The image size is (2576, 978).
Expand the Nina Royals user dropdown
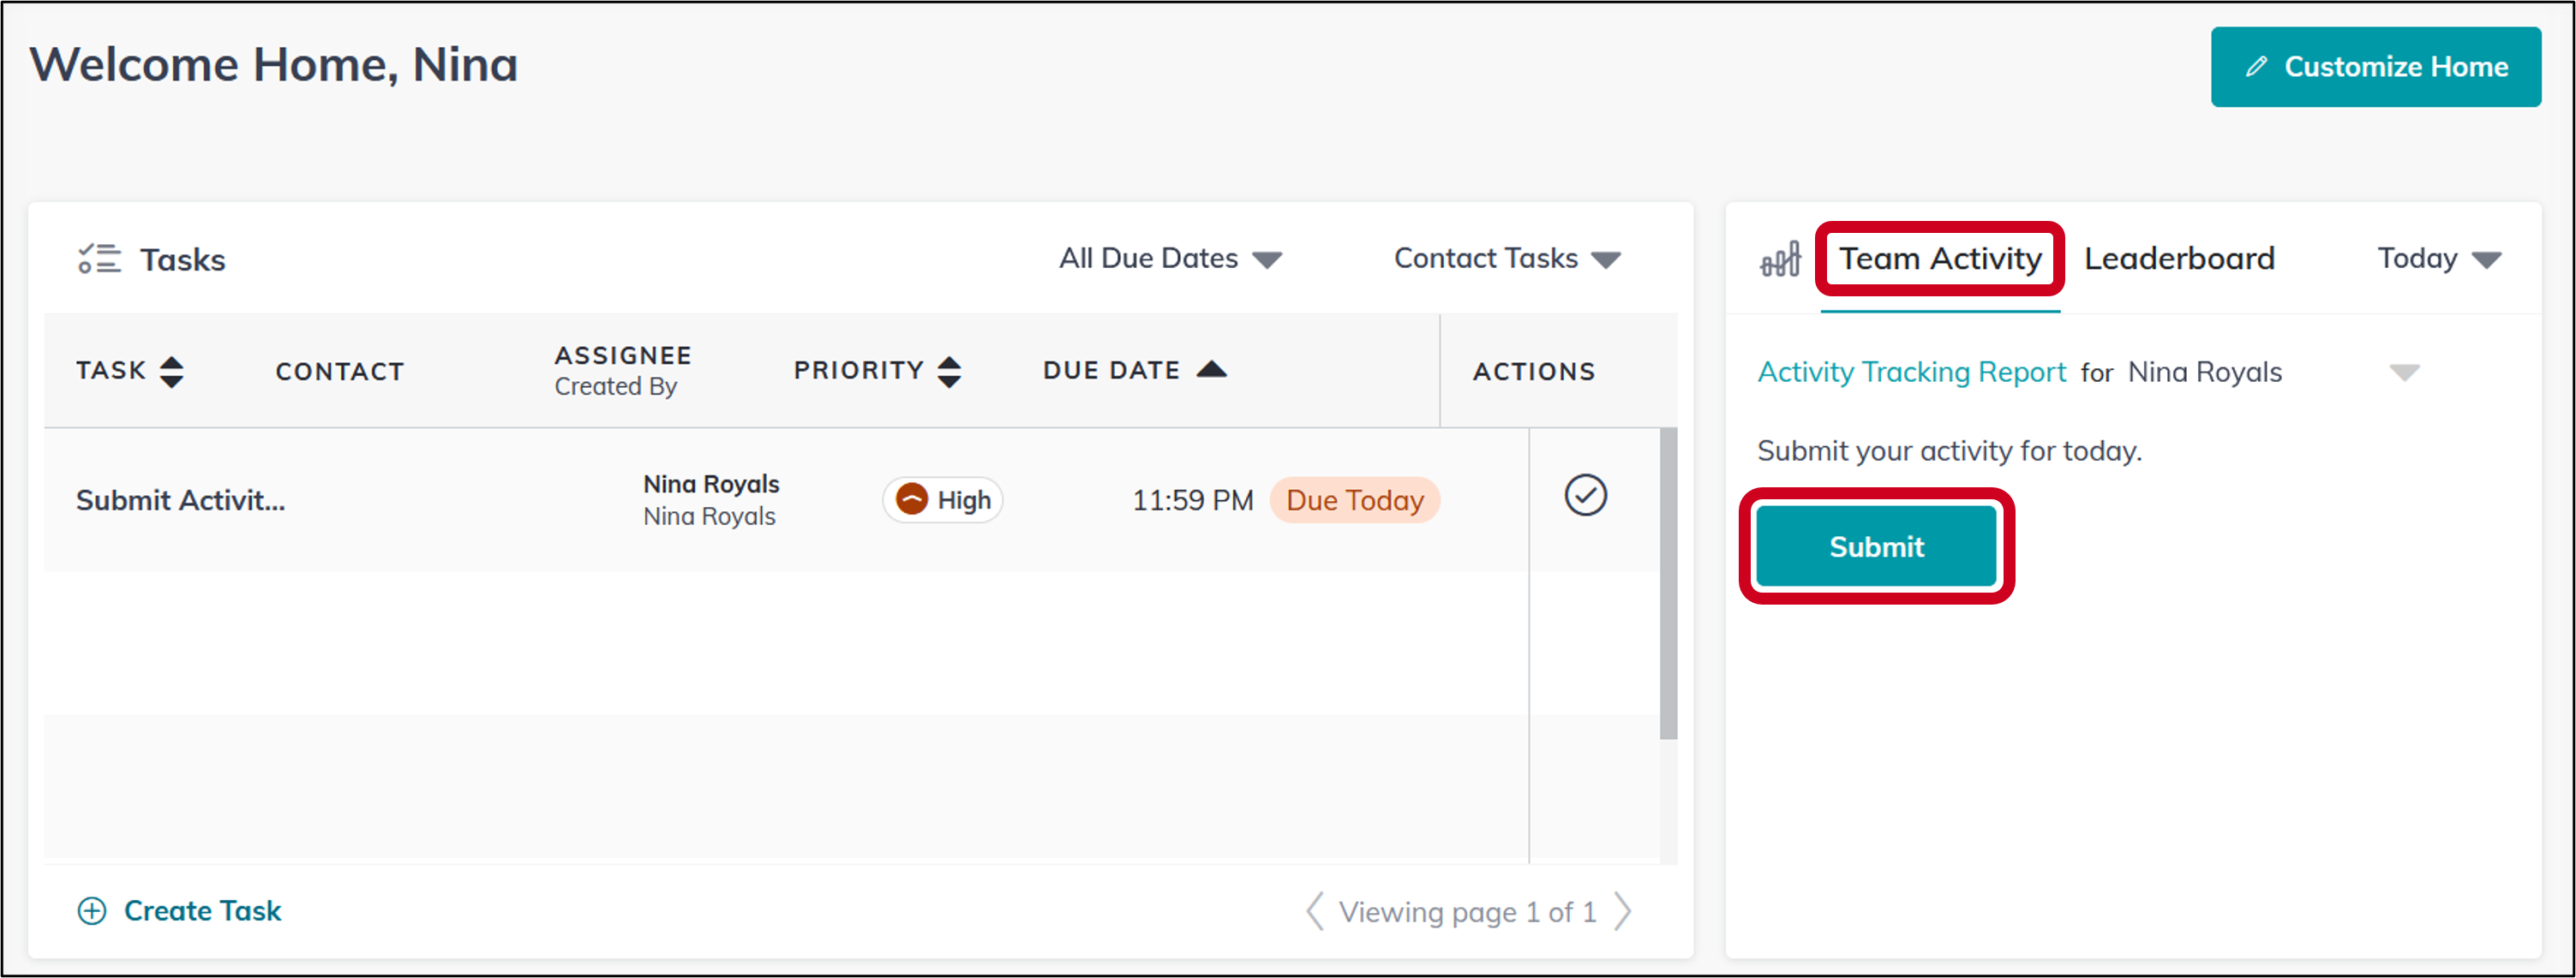(2404, 373)
